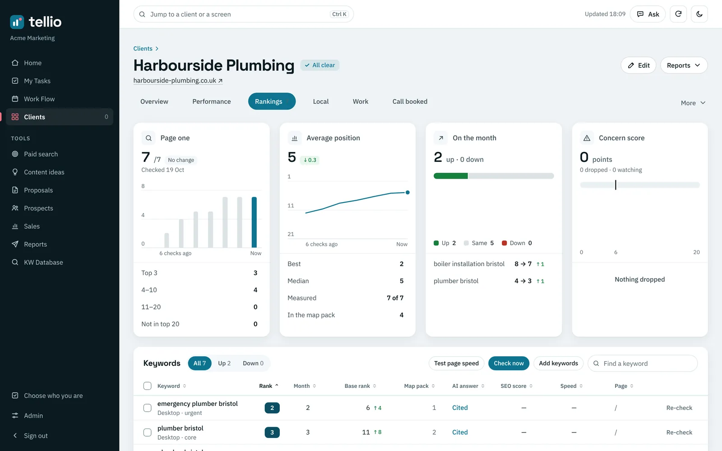Switch to the Overview tab

tap(154, 101)
